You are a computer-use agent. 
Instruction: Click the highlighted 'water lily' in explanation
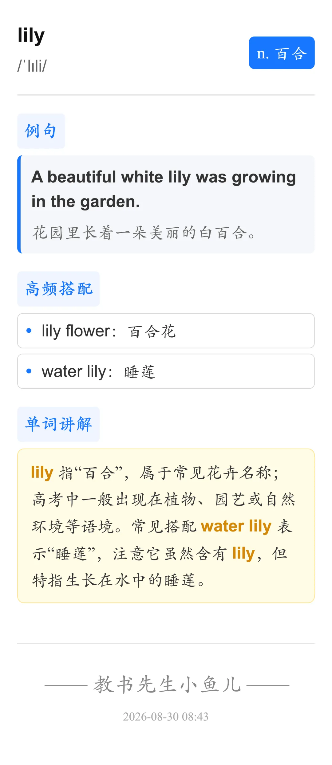[x=236, y=526]
